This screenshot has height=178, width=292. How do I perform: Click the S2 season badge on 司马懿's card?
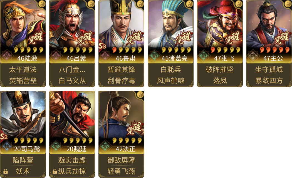(x=4, y=137)
